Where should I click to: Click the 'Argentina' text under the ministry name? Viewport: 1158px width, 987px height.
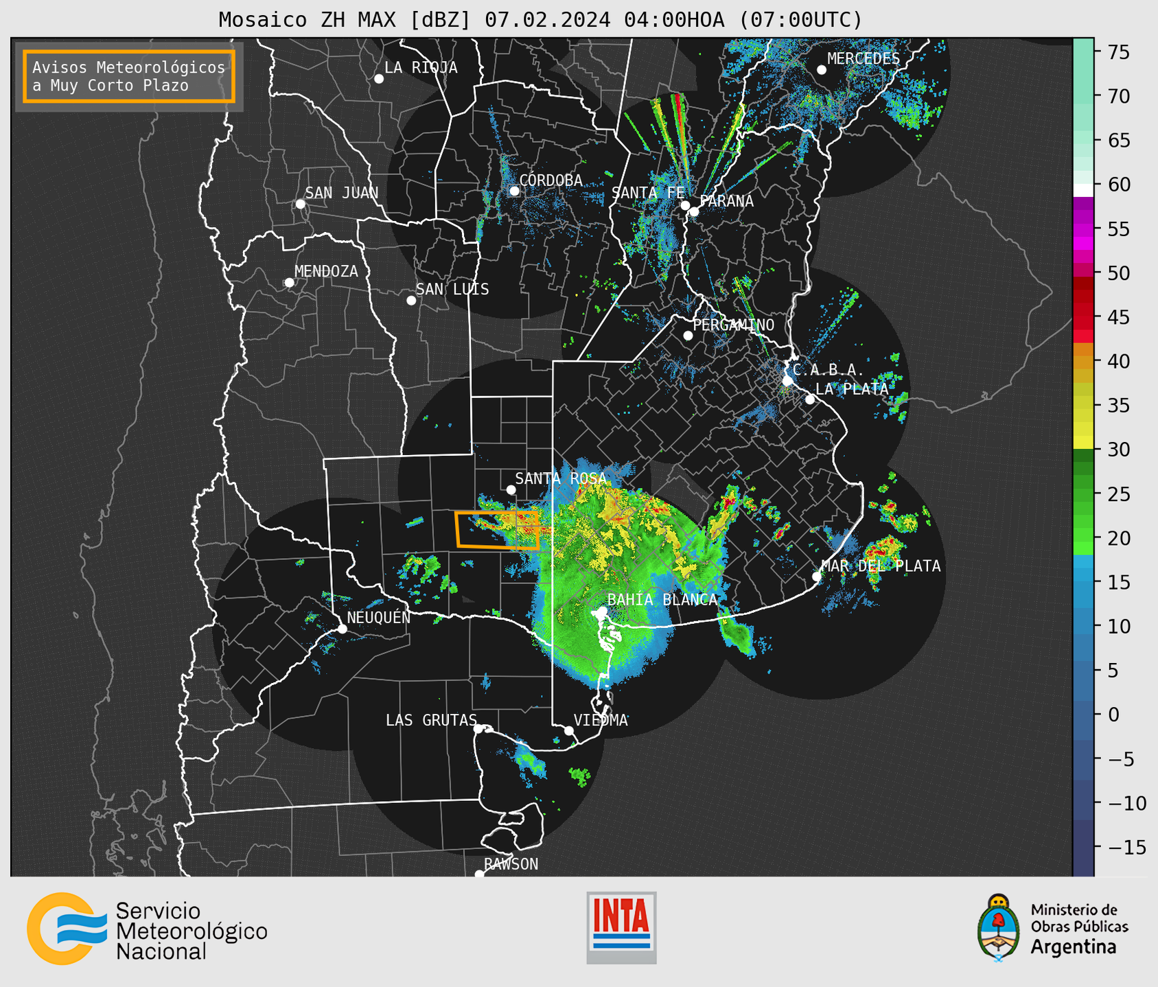[1074, 948]
